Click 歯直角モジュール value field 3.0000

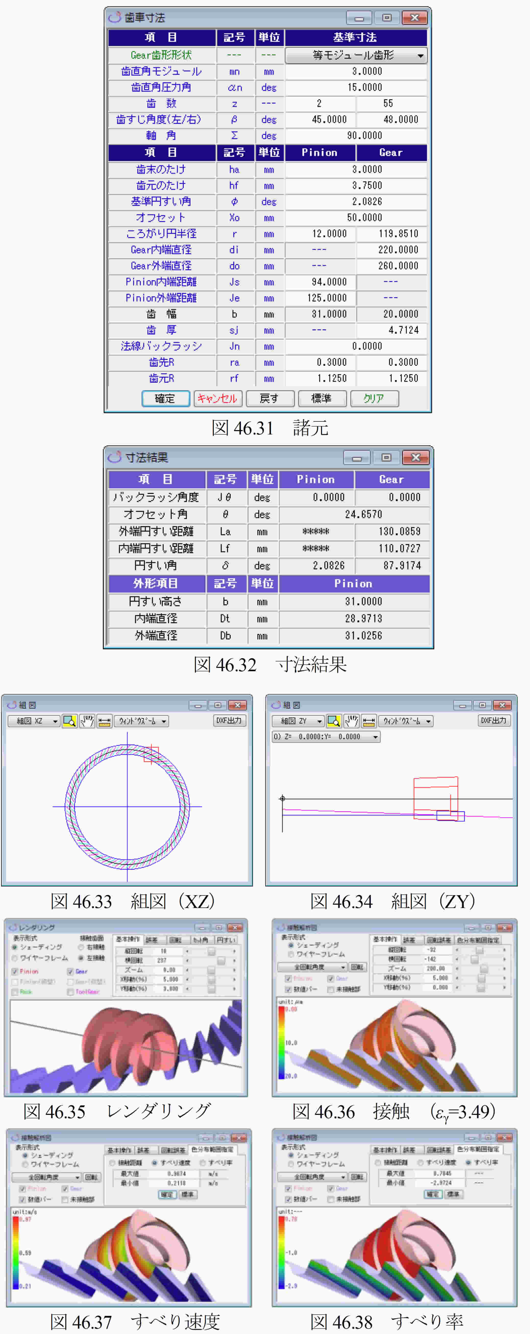(x=355, y=72)
